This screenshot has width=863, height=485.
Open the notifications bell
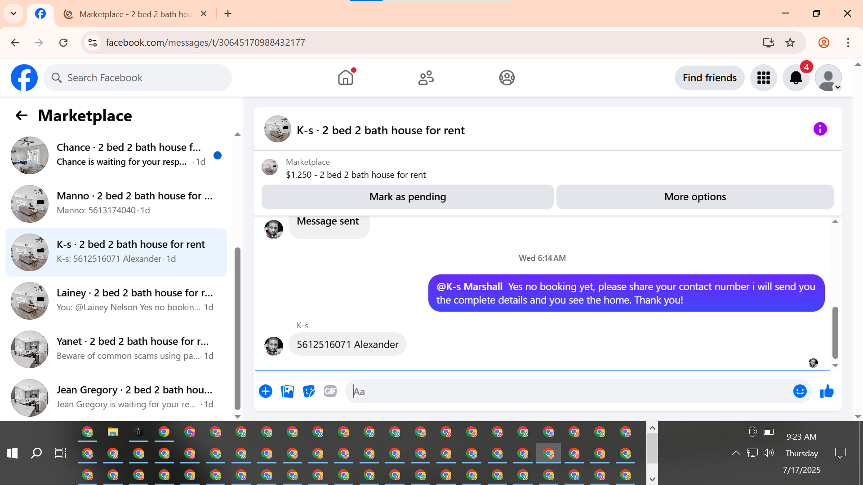pos(796,78)
